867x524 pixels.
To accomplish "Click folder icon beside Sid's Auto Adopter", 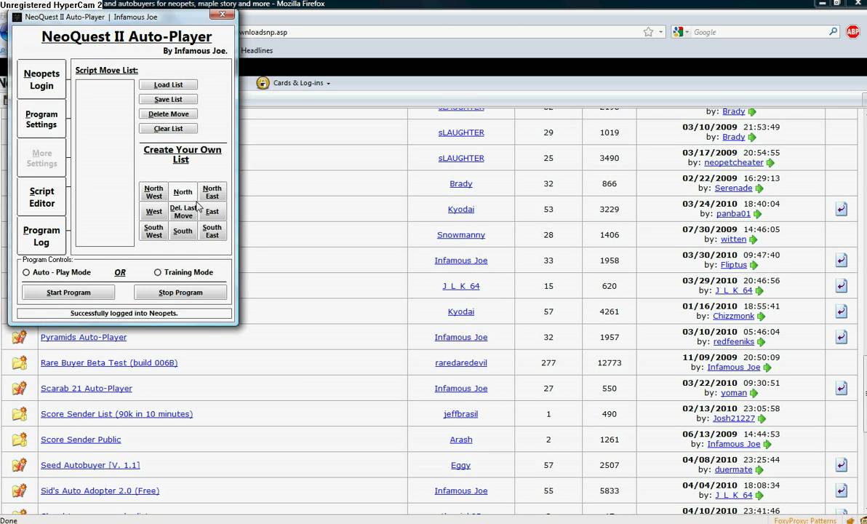I will [20, 491].
